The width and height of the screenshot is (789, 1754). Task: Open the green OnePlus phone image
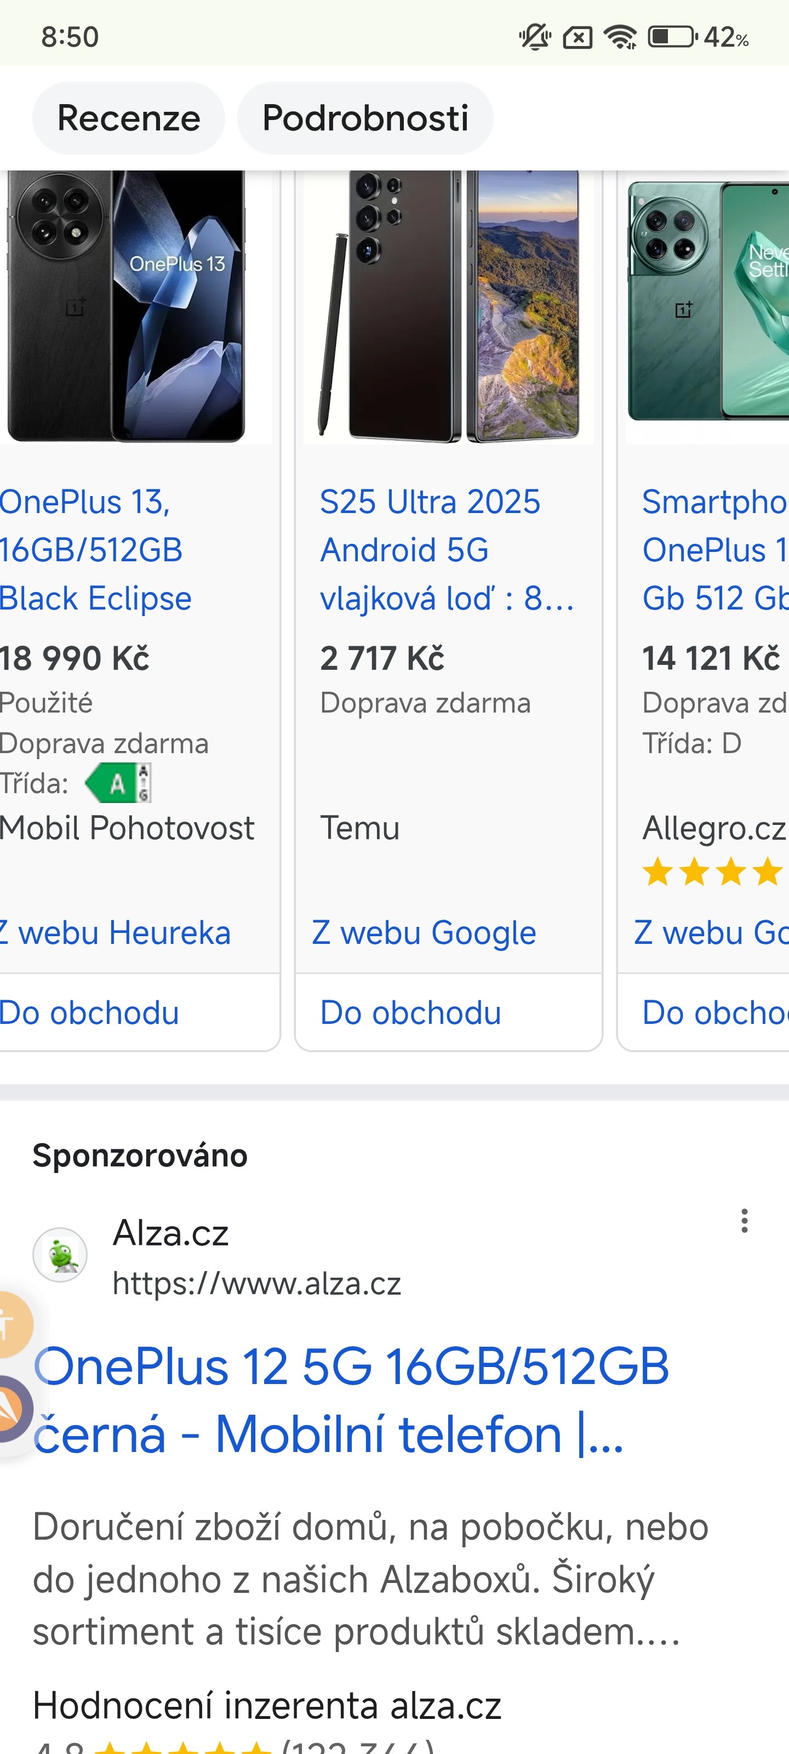point(707,303)
